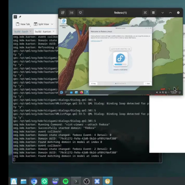Click New Tab in Konsole toolbar
This screenshot has height=185, width=185.
click(x=23, y=24)
